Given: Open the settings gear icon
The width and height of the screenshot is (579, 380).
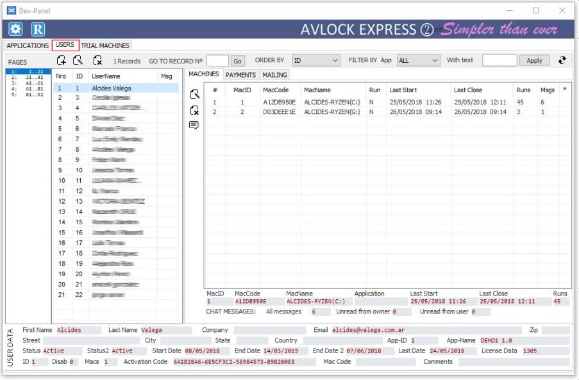Looking at the screenshot, I should pyautogui.click(x=15, y=29).
